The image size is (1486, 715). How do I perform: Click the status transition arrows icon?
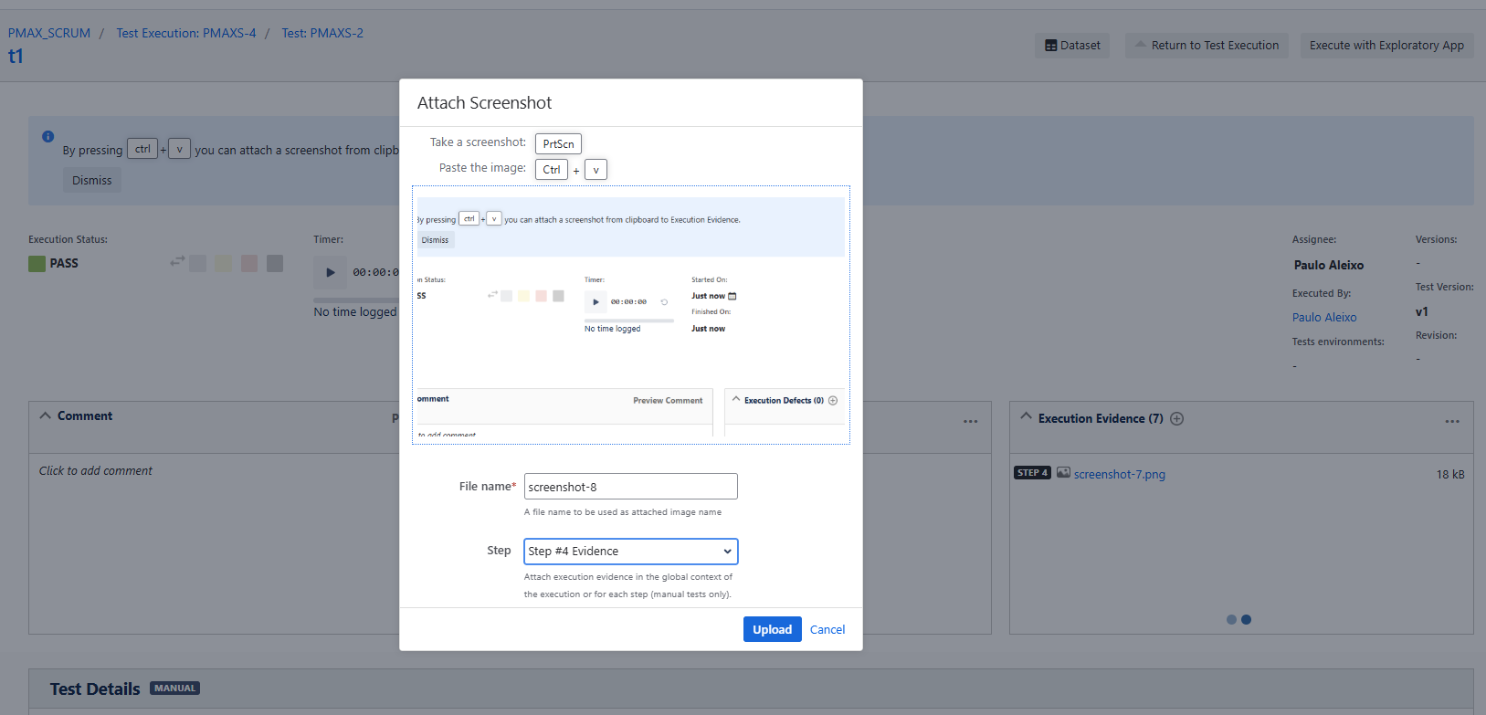coord(177,262)
